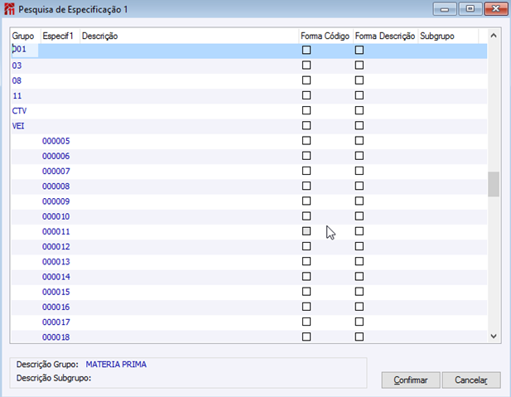Check Forma Código for 000011

pos(306,231)
